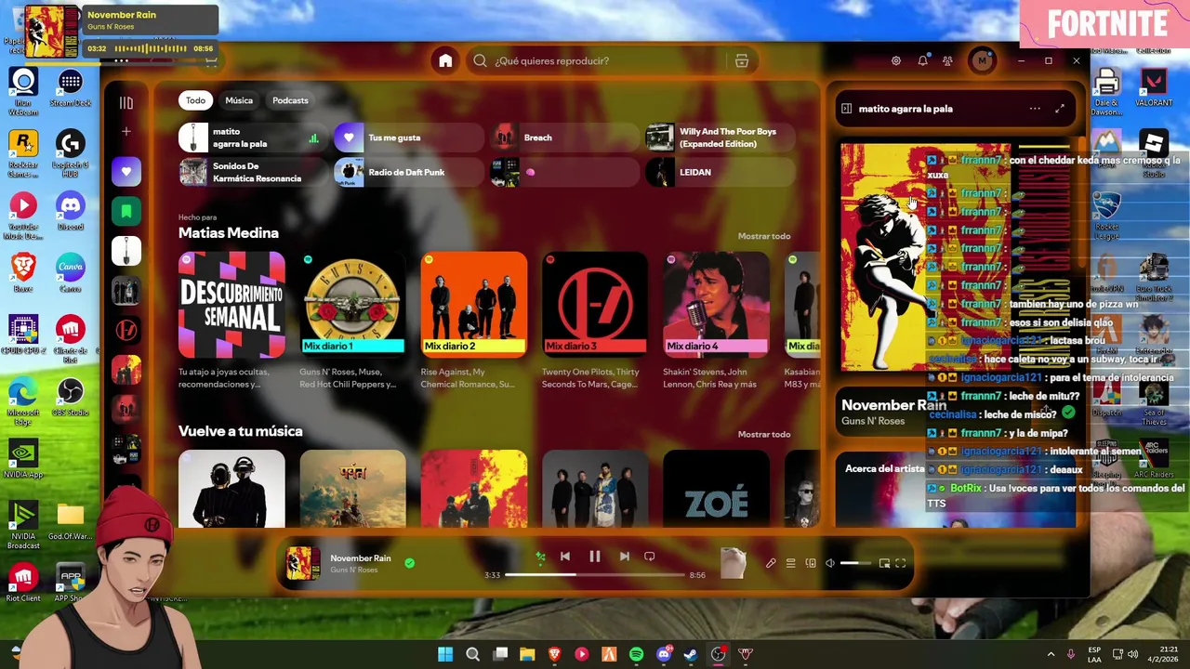Open 'Mix diario 4' card
The height and width of the screenshot is (669, 1190).
click(x=716, y=321)
